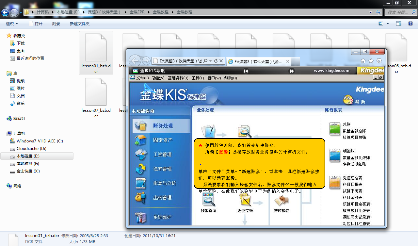Click the voucher entry pen icon
This screenshot has width=418, height=246.
[x=208, y=131]
